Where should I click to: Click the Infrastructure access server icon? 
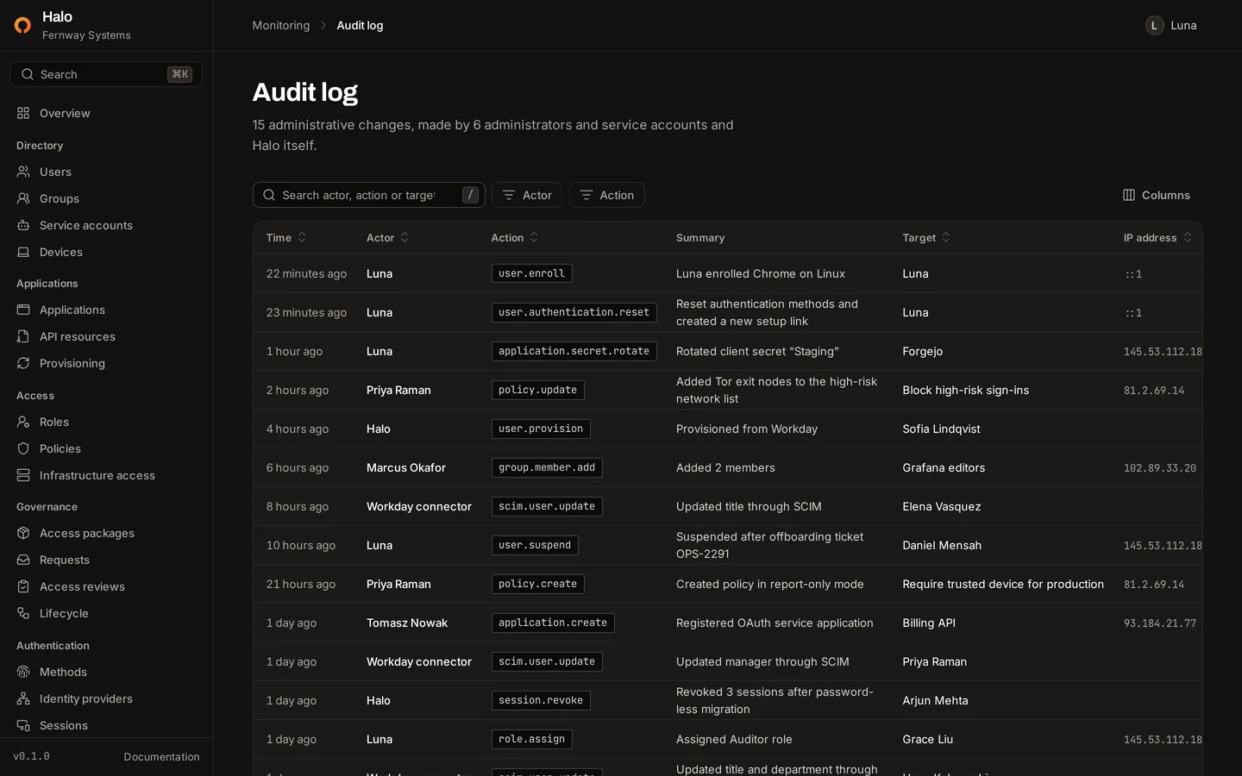pyautogui.click(x=23, y=475)
